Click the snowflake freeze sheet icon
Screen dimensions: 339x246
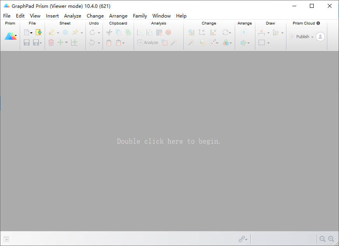(x=65, y=32)
